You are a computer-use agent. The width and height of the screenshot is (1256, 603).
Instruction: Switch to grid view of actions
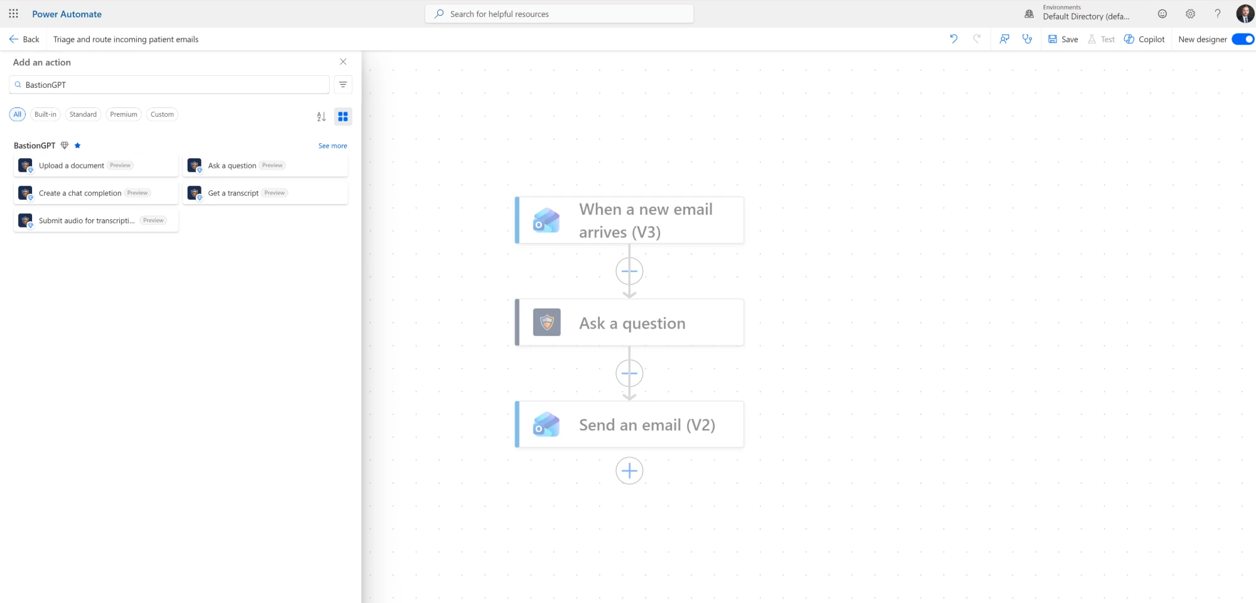[343, 116]
